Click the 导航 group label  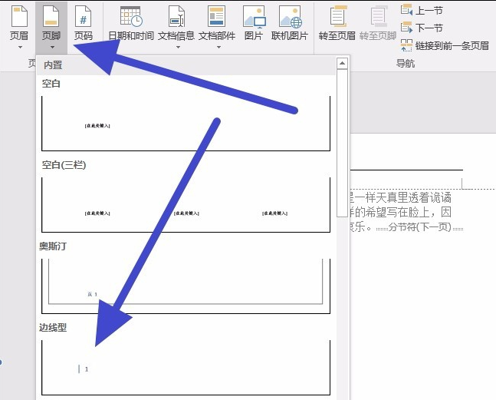click(x=406, y=64)
